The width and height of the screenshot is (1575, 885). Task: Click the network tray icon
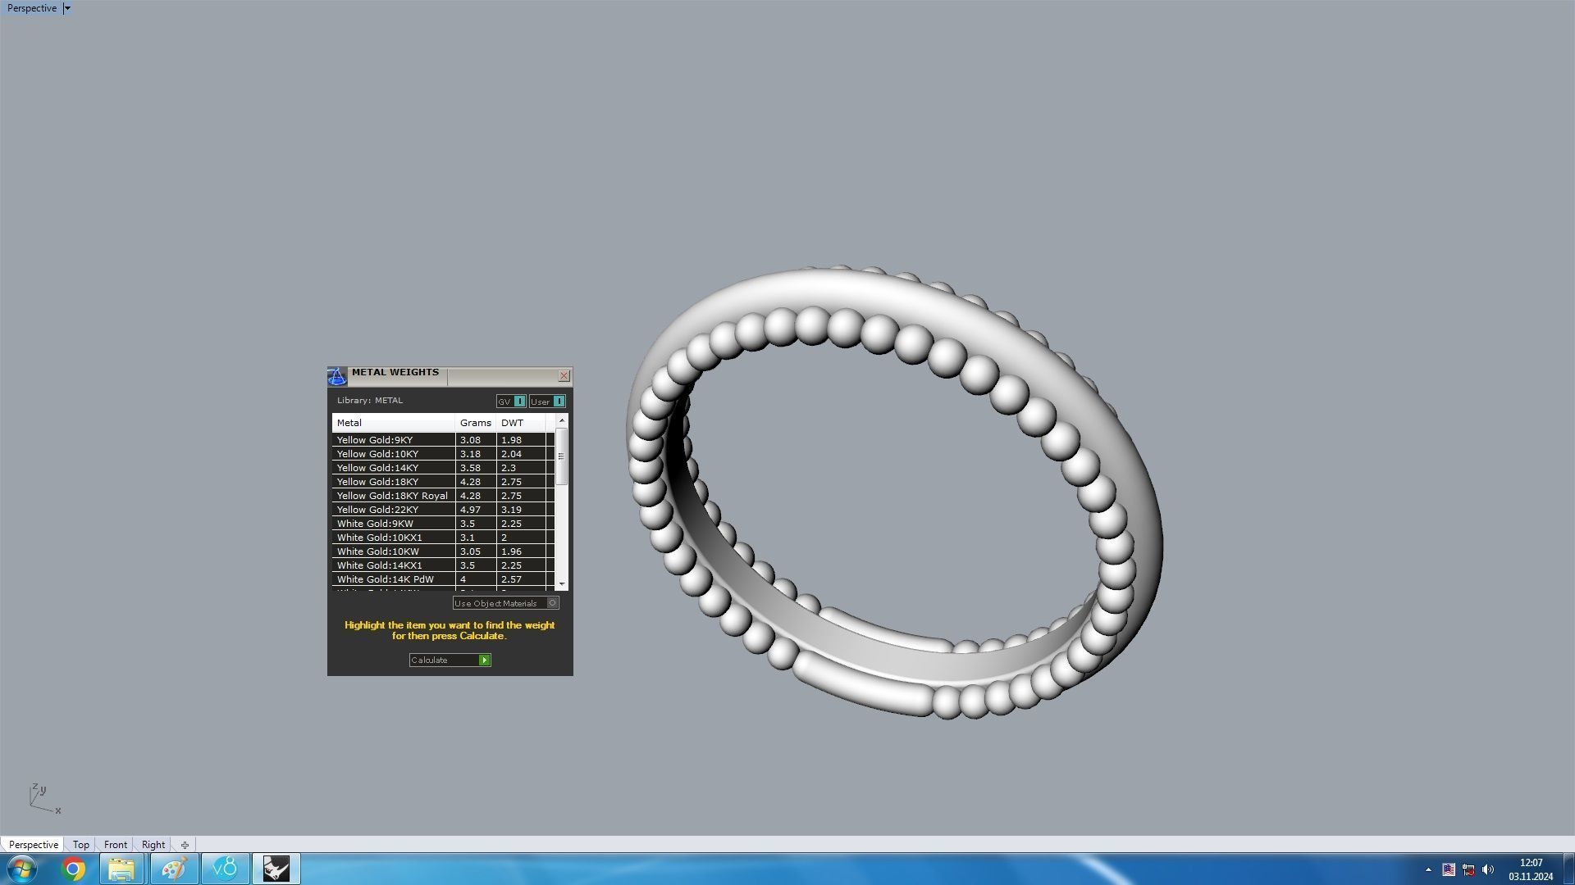coord(1468,869)
